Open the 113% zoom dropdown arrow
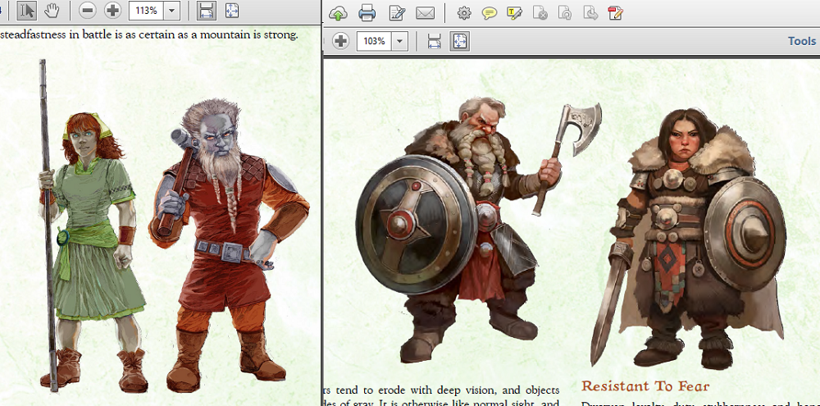Screen dimensions: 820x406 coord(172,11)
